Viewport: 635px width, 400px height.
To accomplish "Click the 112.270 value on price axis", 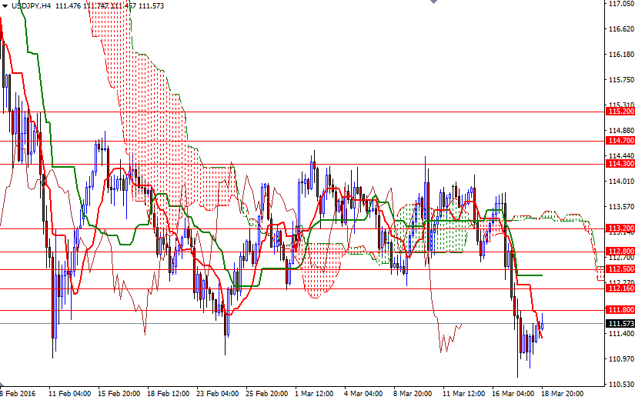I will pyautogui.click(x=621, y=282).
